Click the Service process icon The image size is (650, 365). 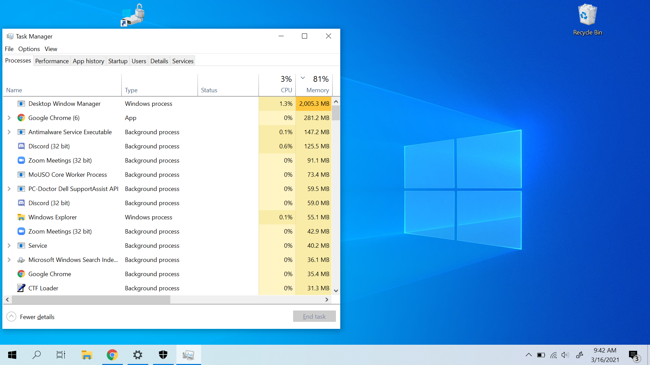tap(21, 246)
